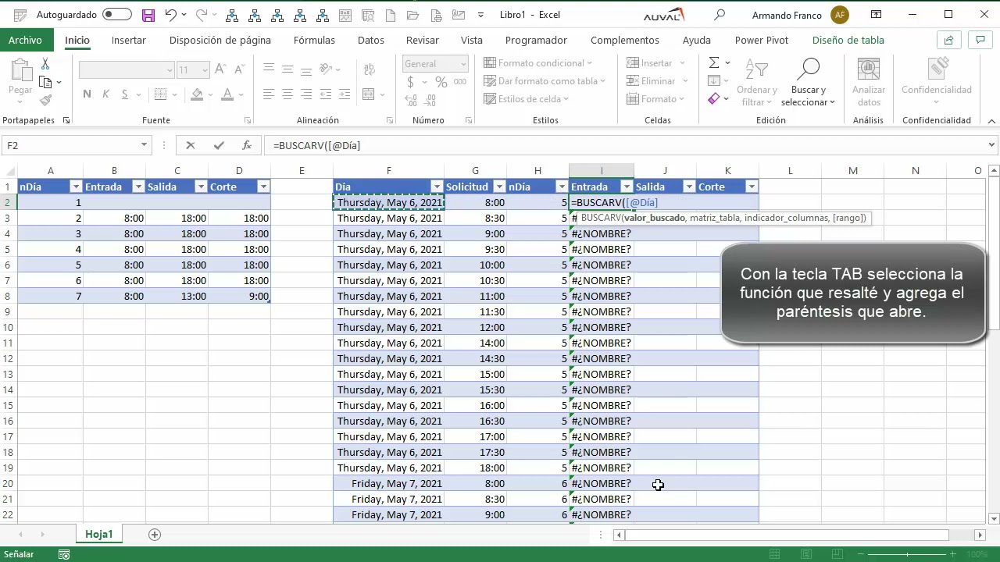Open the Comments speech bubble icon

(980, 41)
